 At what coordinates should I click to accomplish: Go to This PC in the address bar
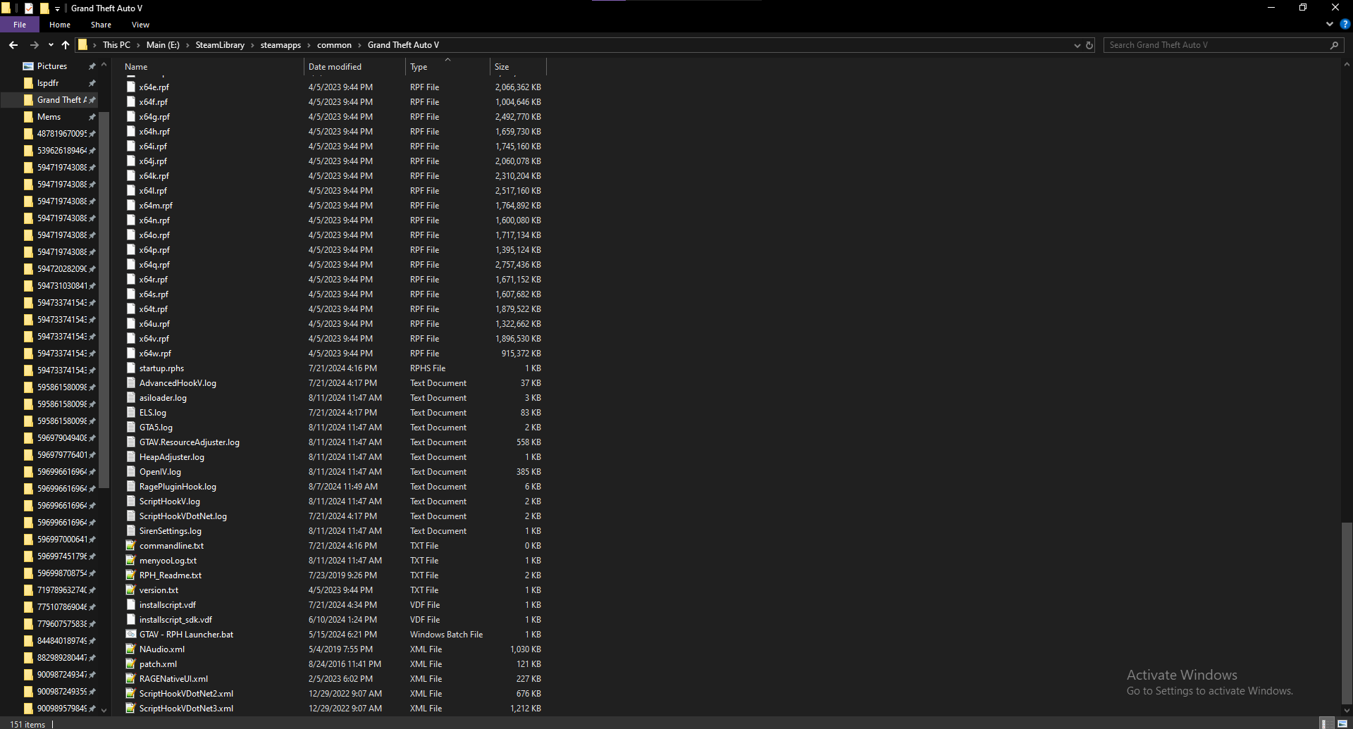116,45
